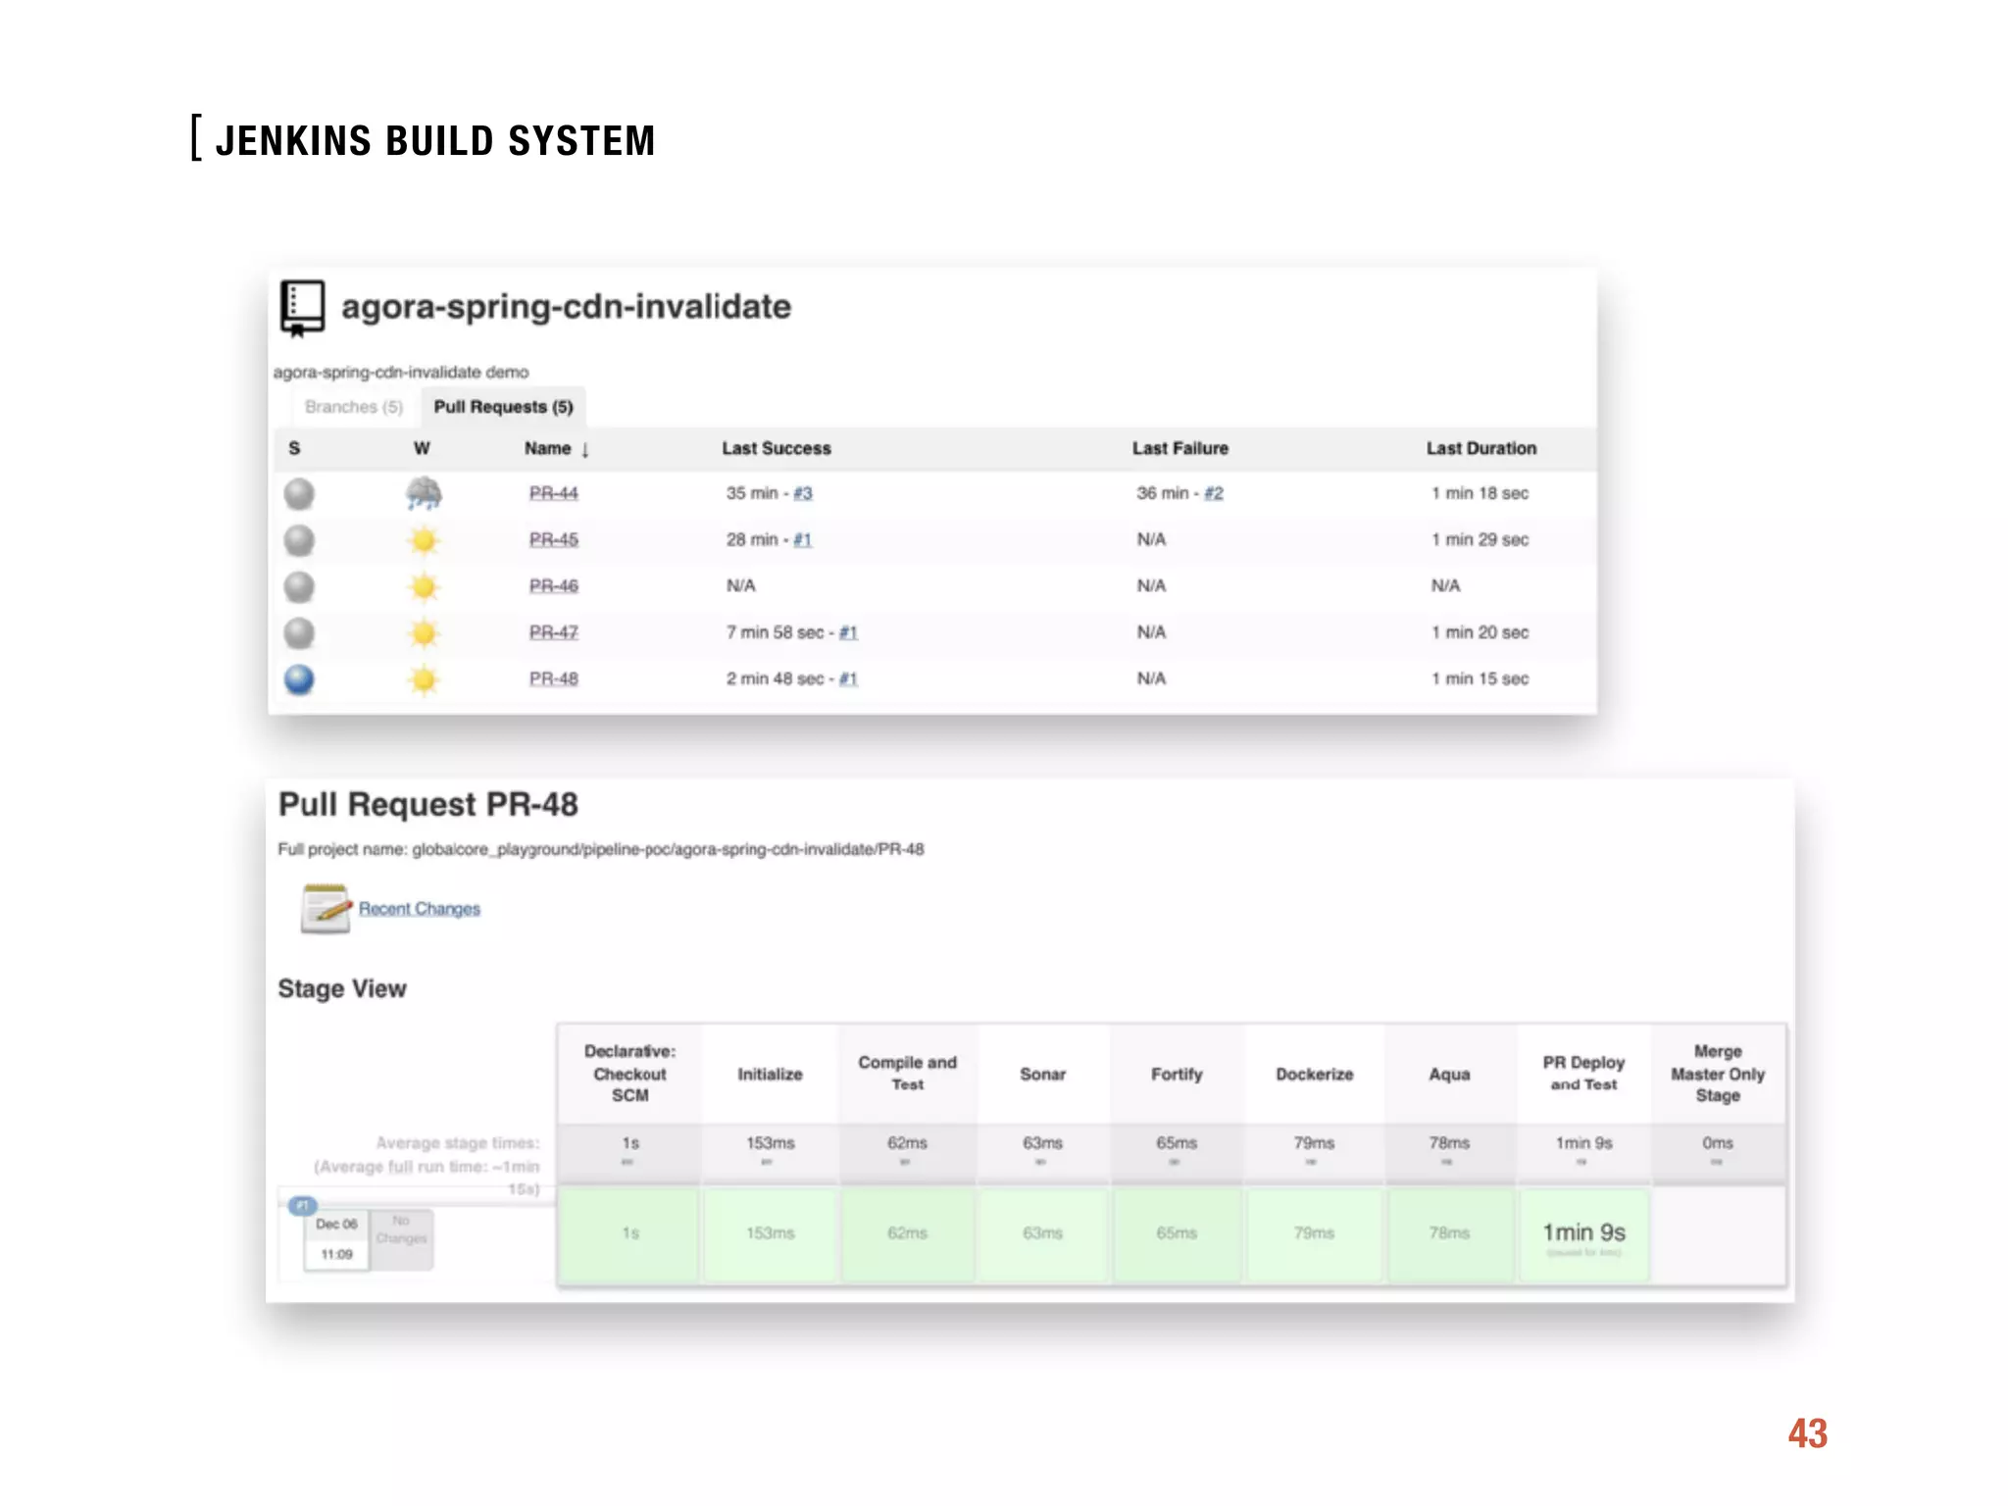This screenshot has width=2008, height=1506.
Task: Click the stormy weather icon for PR-44
Action: coord(424,493)
